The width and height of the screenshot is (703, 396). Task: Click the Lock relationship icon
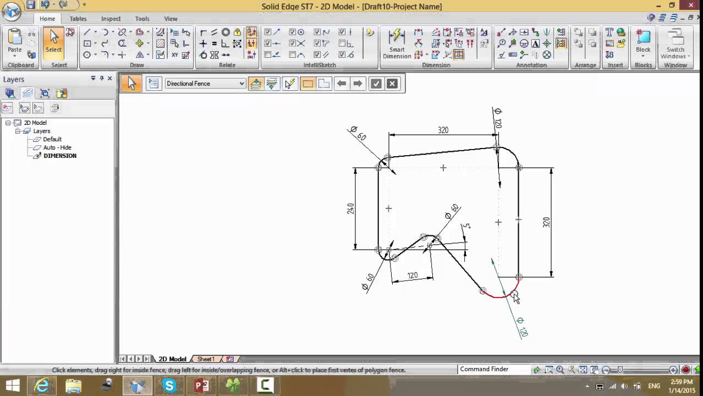click(x=237, y=32)
